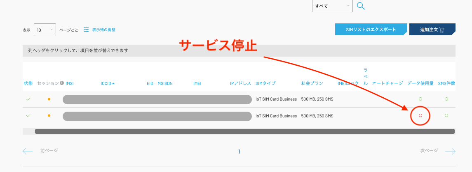Click SIMリストのエクスポート button

[371, 30]
